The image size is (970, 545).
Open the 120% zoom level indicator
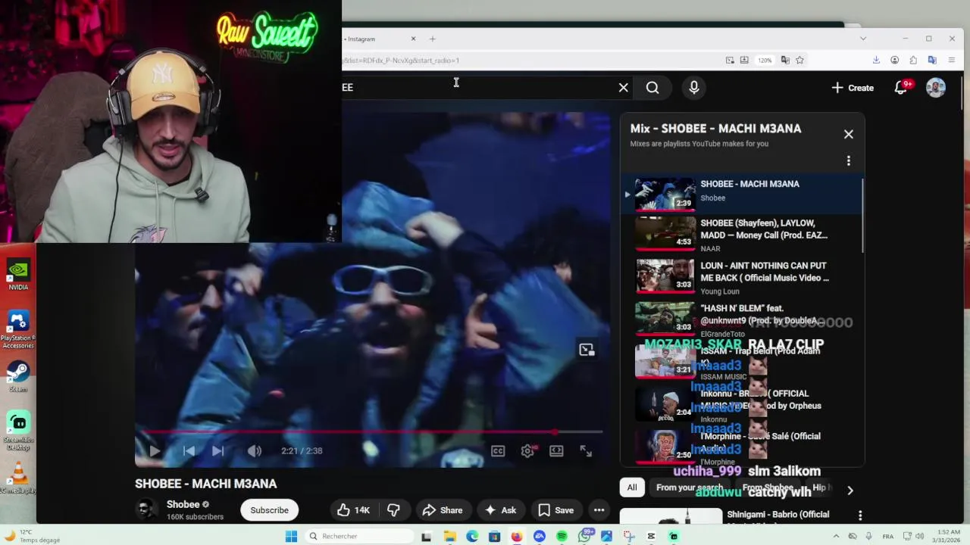[765, 61]
